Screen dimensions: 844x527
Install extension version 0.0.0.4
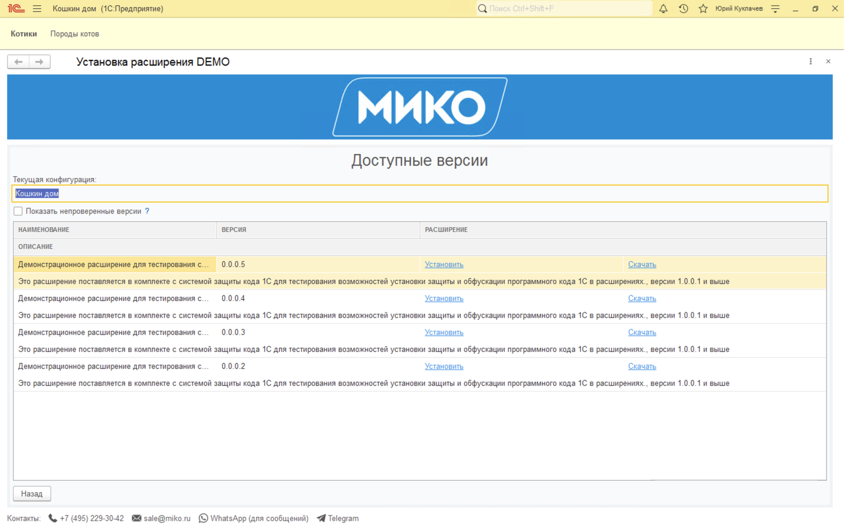pyautogui.click(x=444, y=298)
